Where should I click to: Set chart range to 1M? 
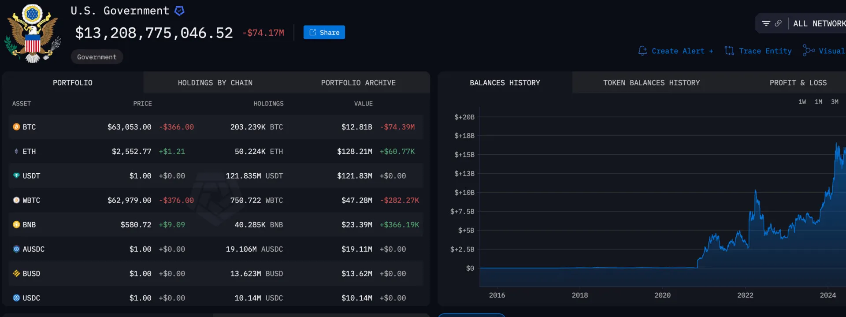(818, 102)
